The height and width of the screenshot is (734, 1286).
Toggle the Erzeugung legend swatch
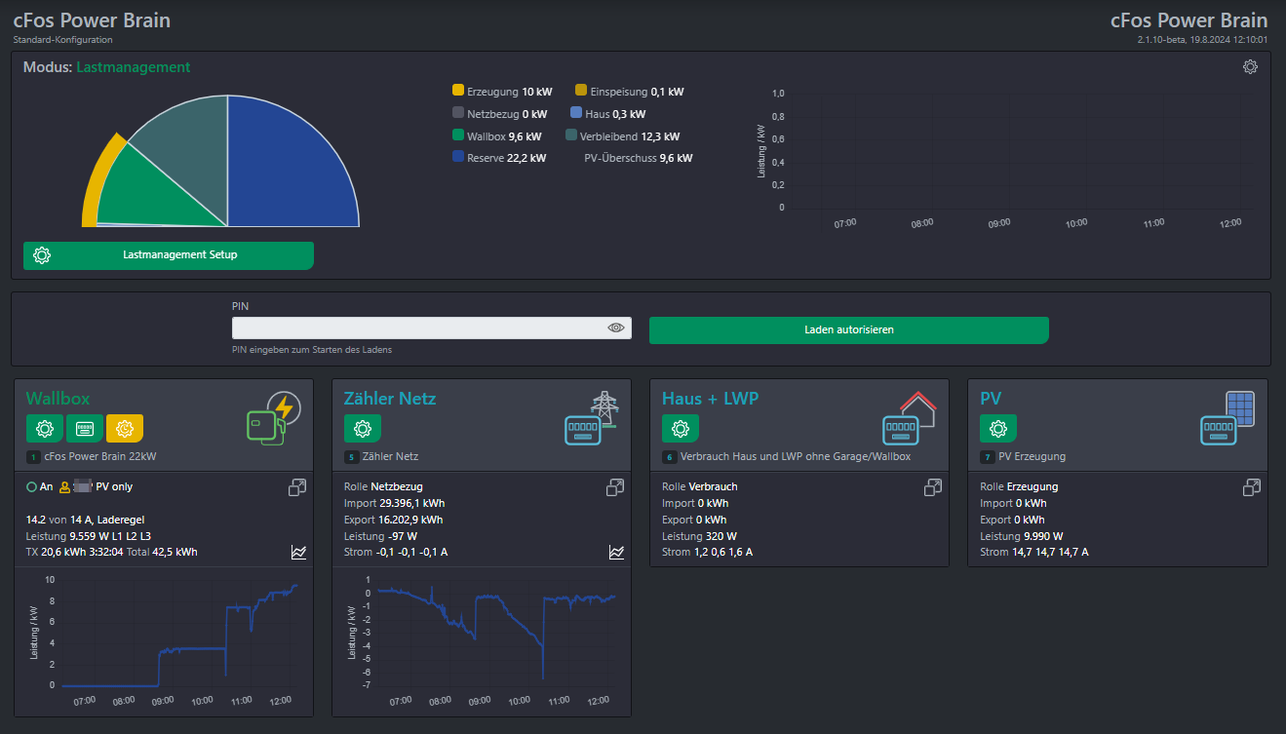click(458, 91)
